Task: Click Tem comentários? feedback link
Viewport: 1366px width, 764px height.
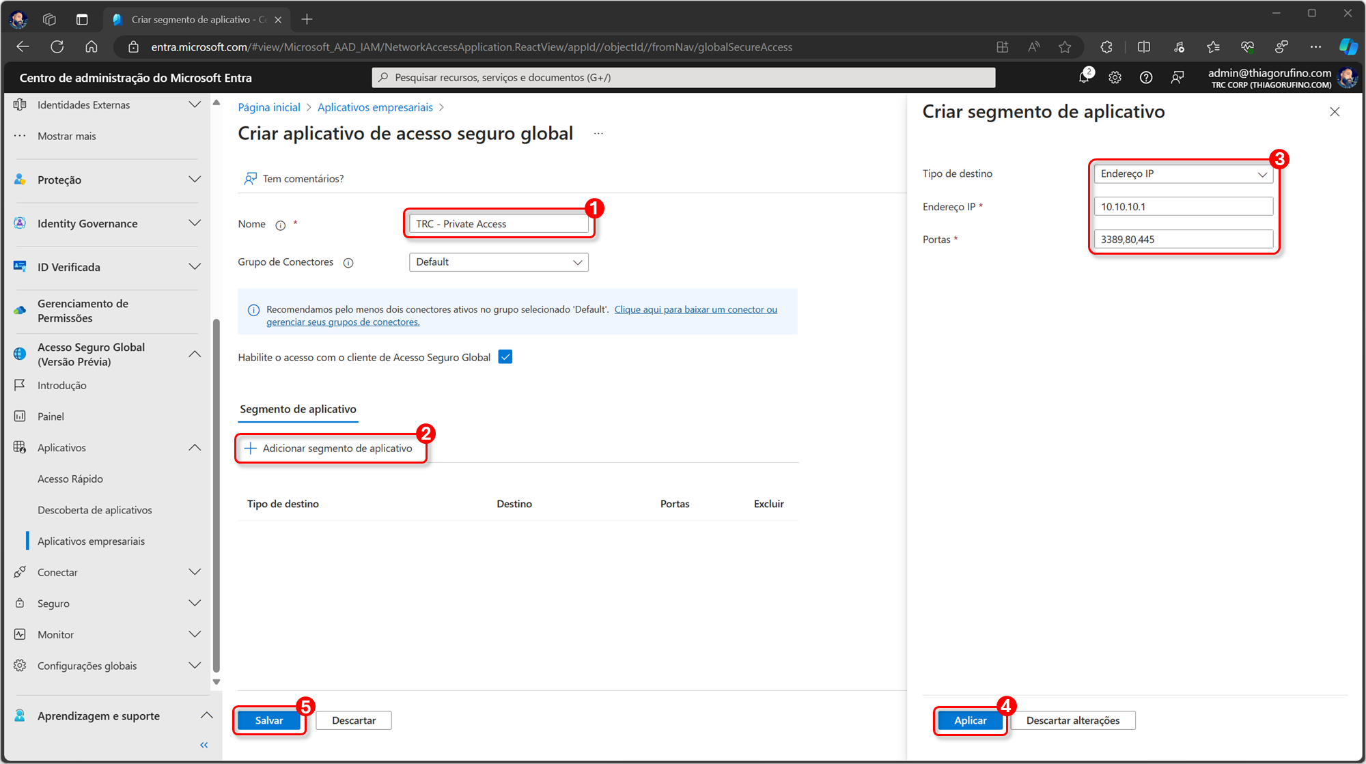Action: click(x=294, y=179)
